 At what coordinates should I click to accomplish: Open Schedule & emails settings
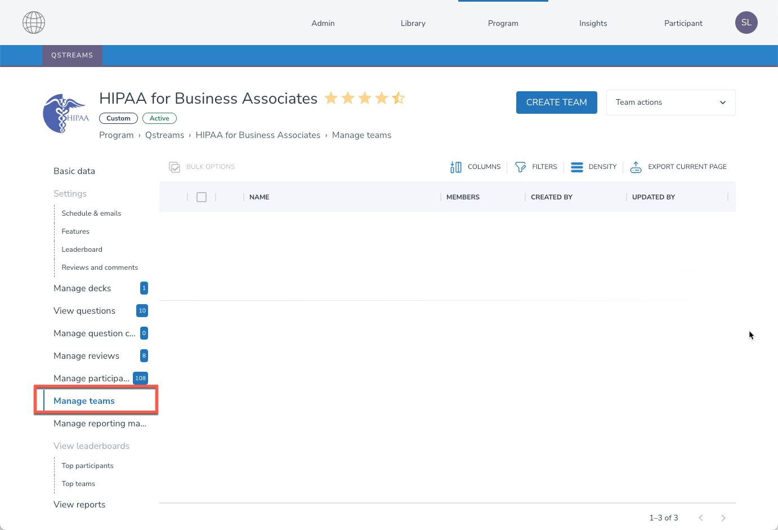coord(91,213)
